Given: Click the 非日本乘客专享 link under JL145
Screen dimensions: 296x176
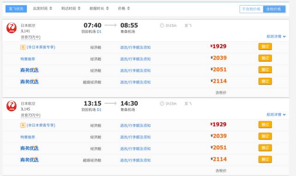Looking at the screenshot, I should pyautogui.click(x=41, y=125).
